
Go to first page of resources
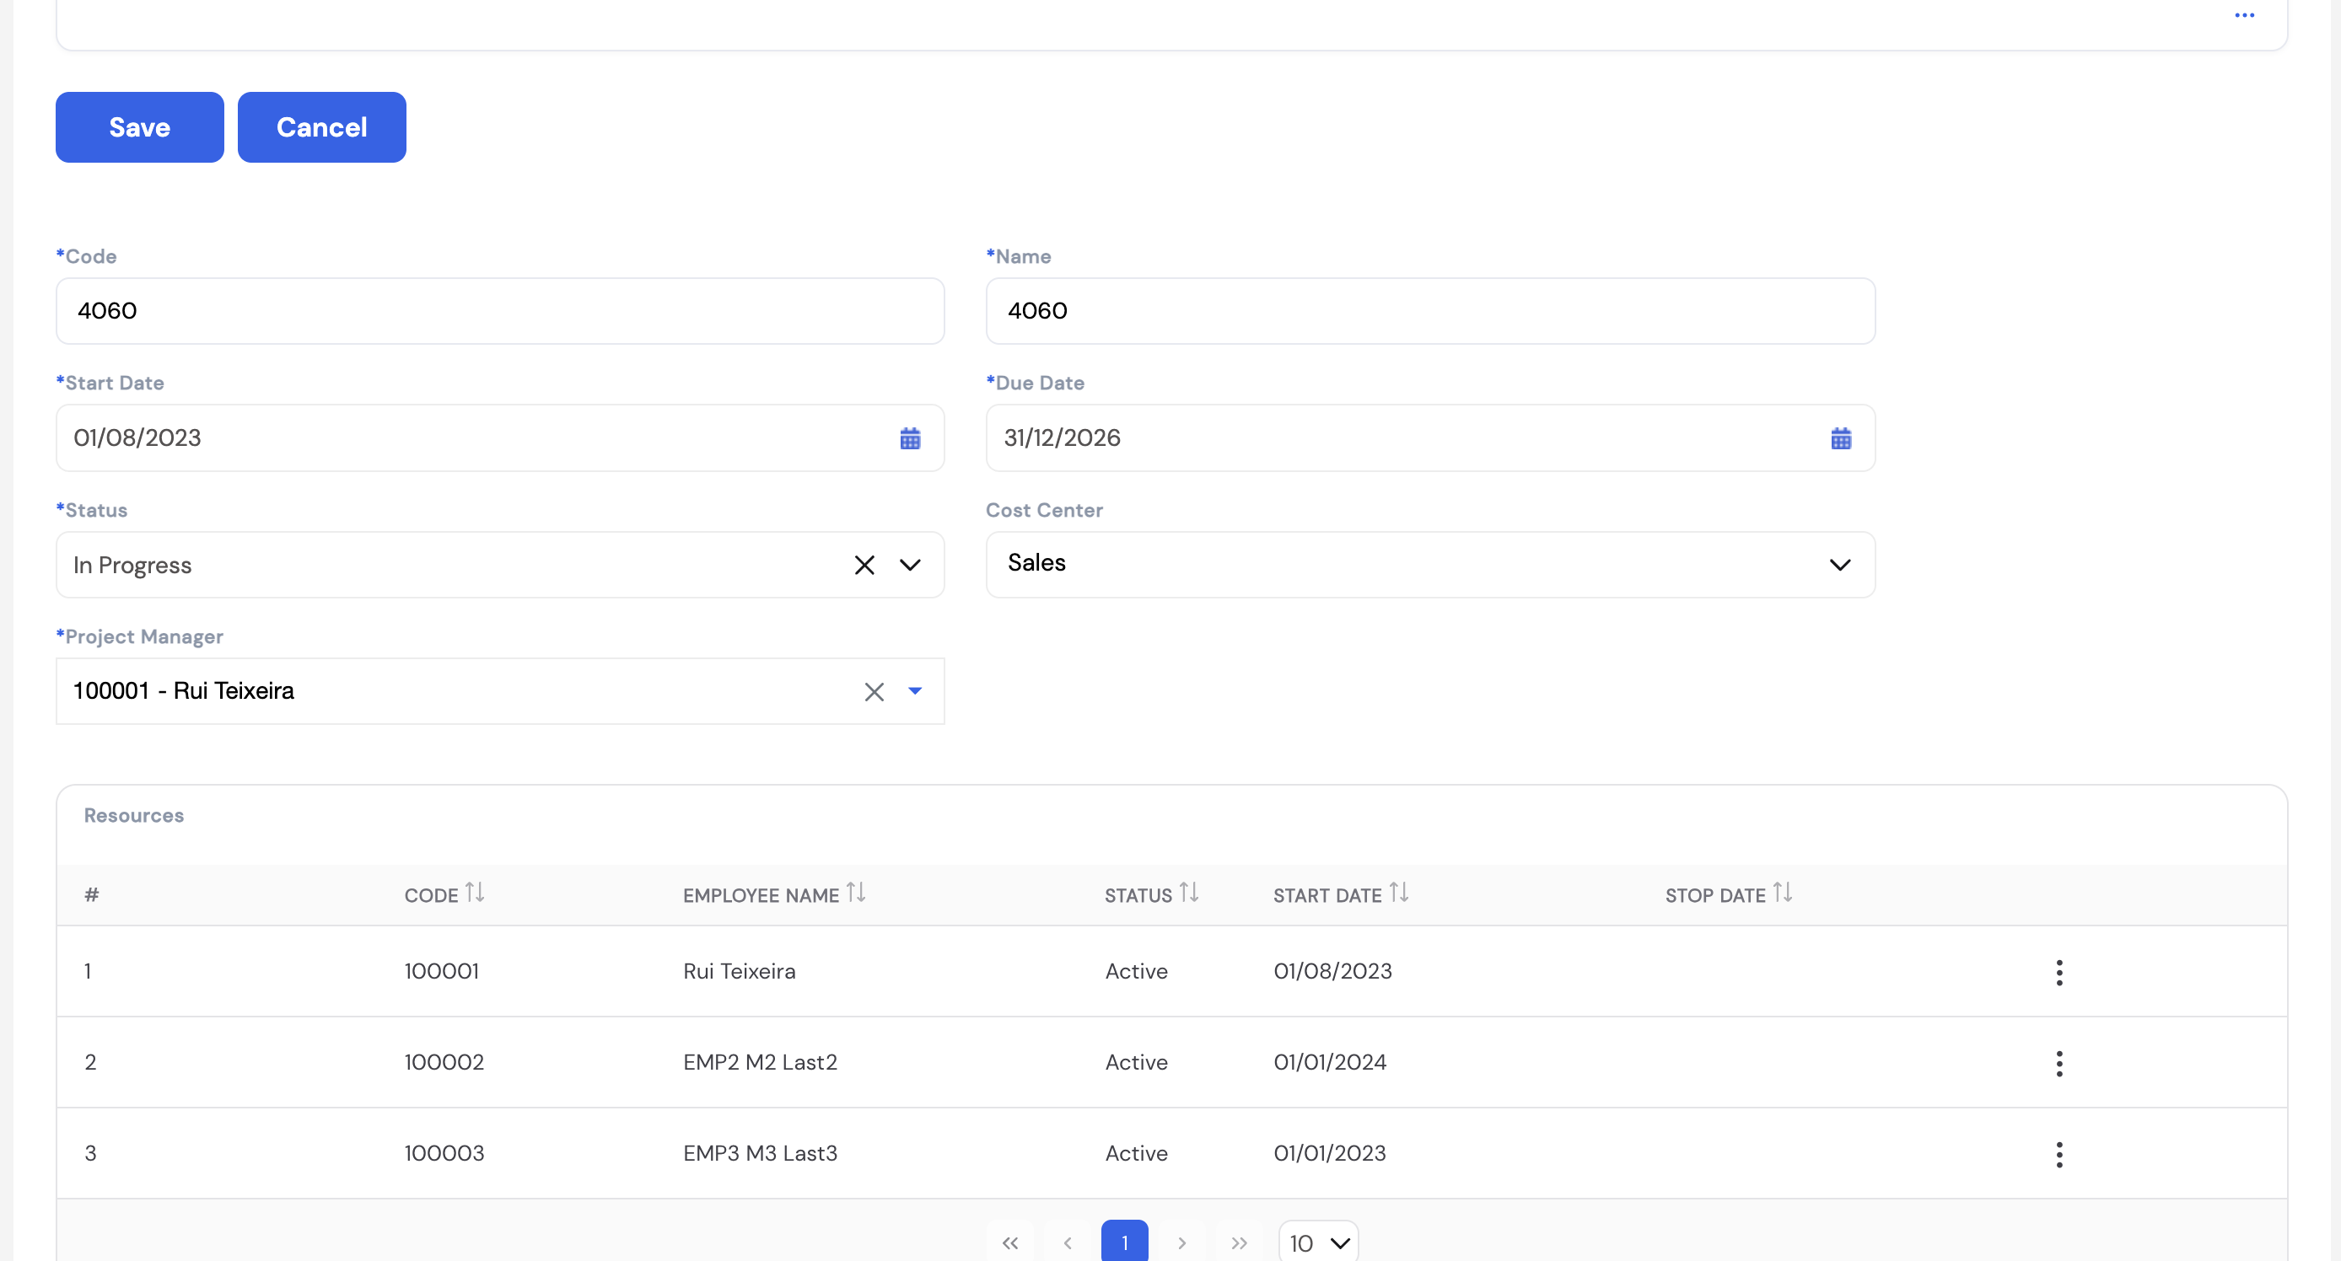click(1009, 1242)
